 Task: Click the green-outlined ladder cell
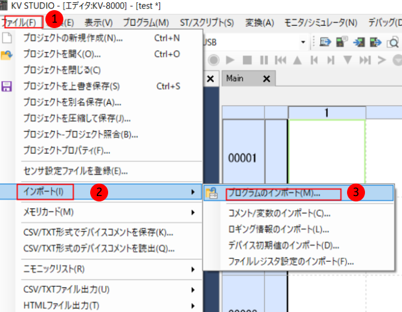[327, 152]
